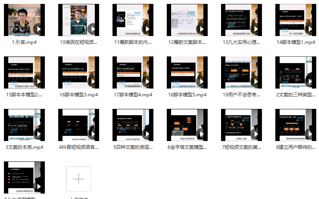Click play icon on 11爆款脚本的内 thumbnail
Viewport: 319px width, 199px height.
tap(147, 29)
